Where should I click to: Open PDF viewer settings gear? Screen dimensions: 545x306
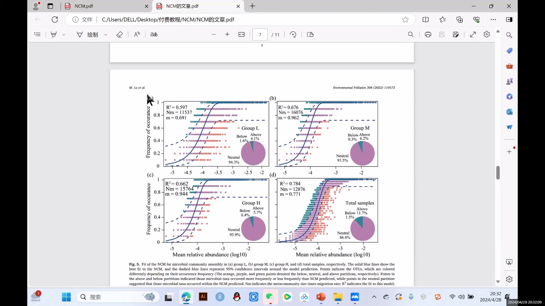coord(487,35)
